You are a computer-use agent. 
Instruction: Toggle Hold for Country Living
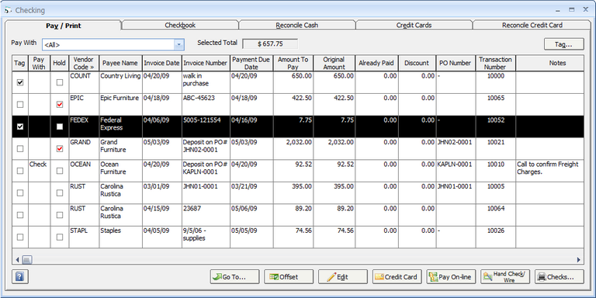(x=60, y=82)
